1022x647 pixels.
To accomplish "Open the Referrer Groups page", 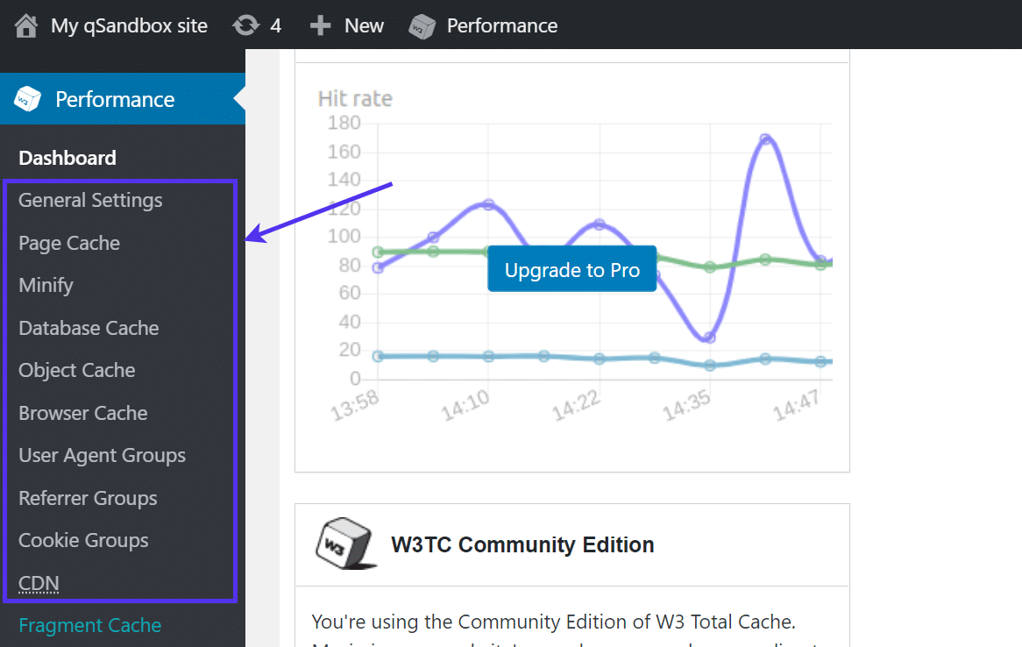I will pyautogui.click(x=88, y=497).
